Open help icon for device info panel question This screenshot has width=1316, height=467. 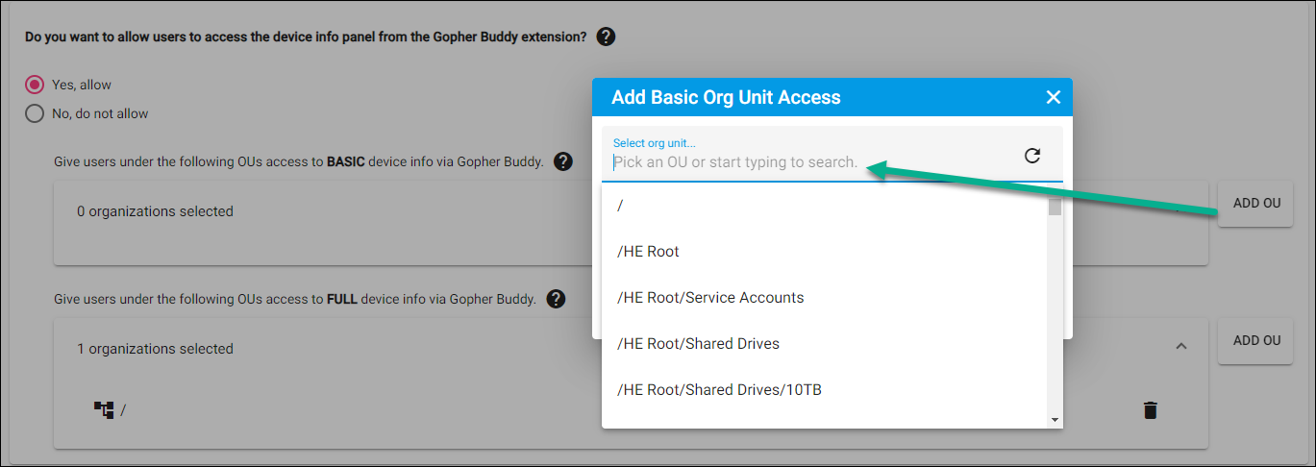pyautogui.click(x=606, y=37)
